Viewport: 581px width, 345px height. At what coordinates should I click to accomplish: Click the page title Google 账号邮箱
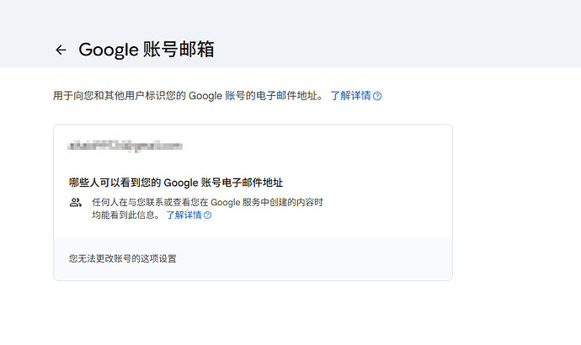pyautogui.click(x=147, y=50)
